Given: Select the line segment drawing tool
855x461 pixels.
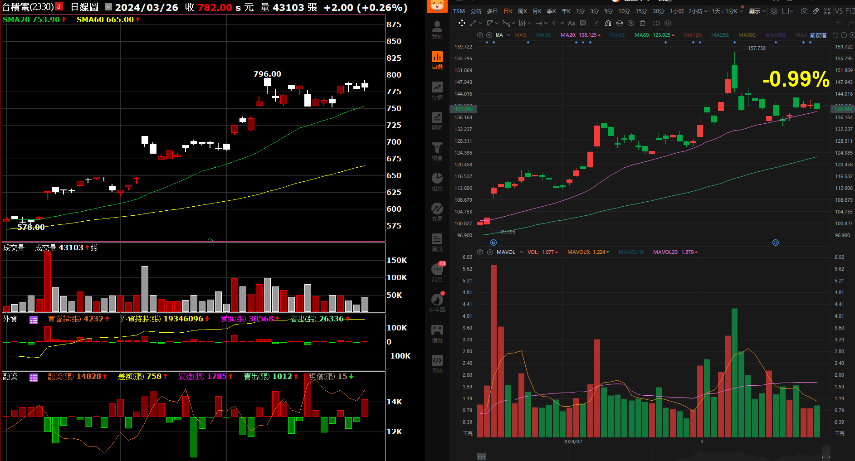Looking at the screenshot, I should pyautogui.click(x=473, y=23).
